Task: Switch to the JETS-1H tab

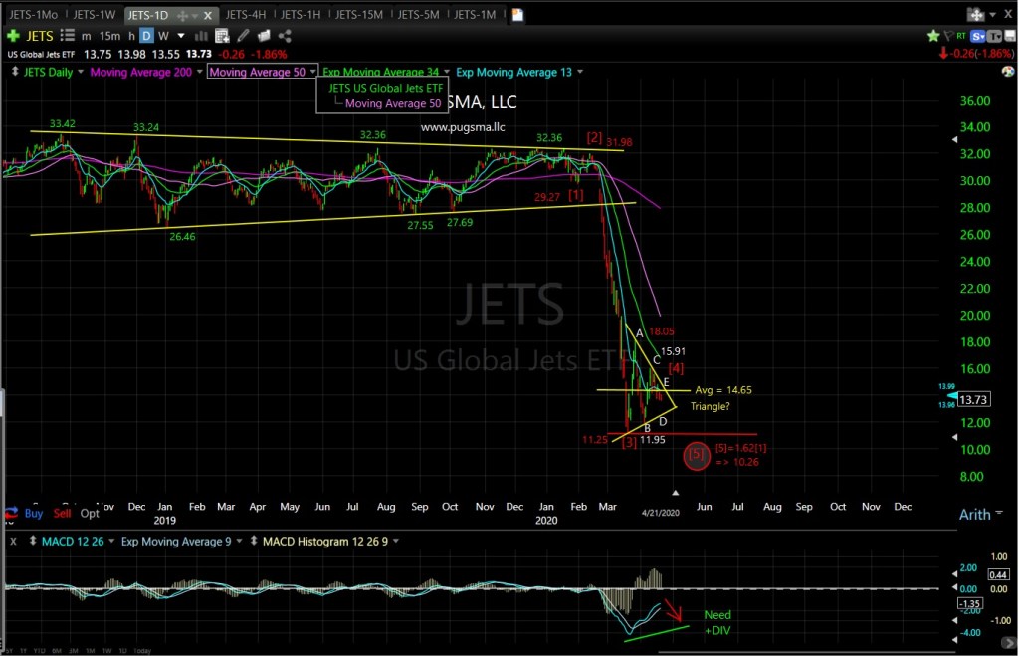Action: click(x=301, y=14)
